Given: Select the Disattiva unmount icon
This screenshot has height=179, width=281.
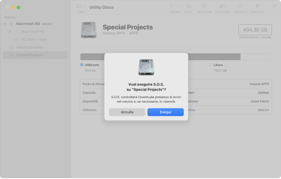Looking at the screenshot, I should (257, 6).
